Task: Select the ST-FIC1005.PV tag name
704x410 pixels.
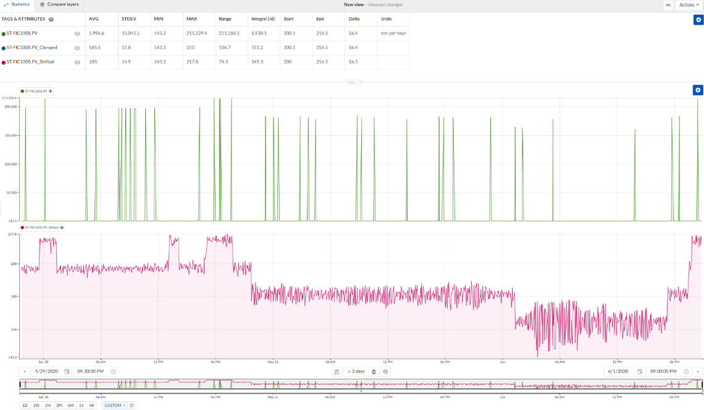Action: (x=22, y=33)
